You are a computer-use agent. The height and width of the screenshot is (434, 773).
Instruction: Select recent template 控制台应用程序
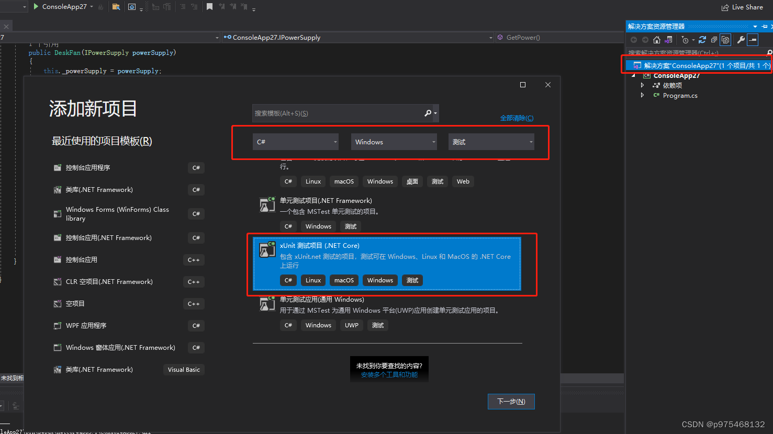click(129, 168)
